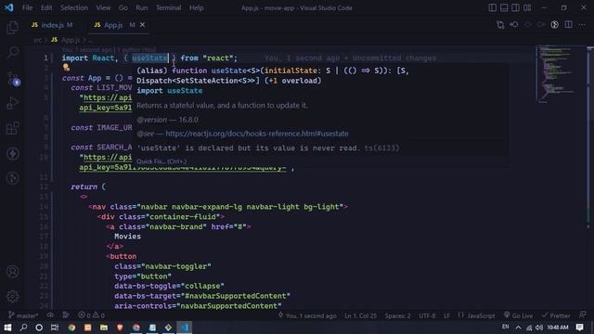This screenshot has width=594, height=334.
Task: Open the Windows notification center
Action: pos(579,328)
